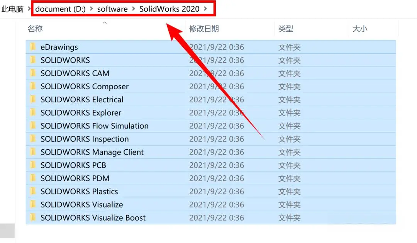
Task: Click folder icon beside SOLIDWORKS Manage Client
Action: point(33,152)
